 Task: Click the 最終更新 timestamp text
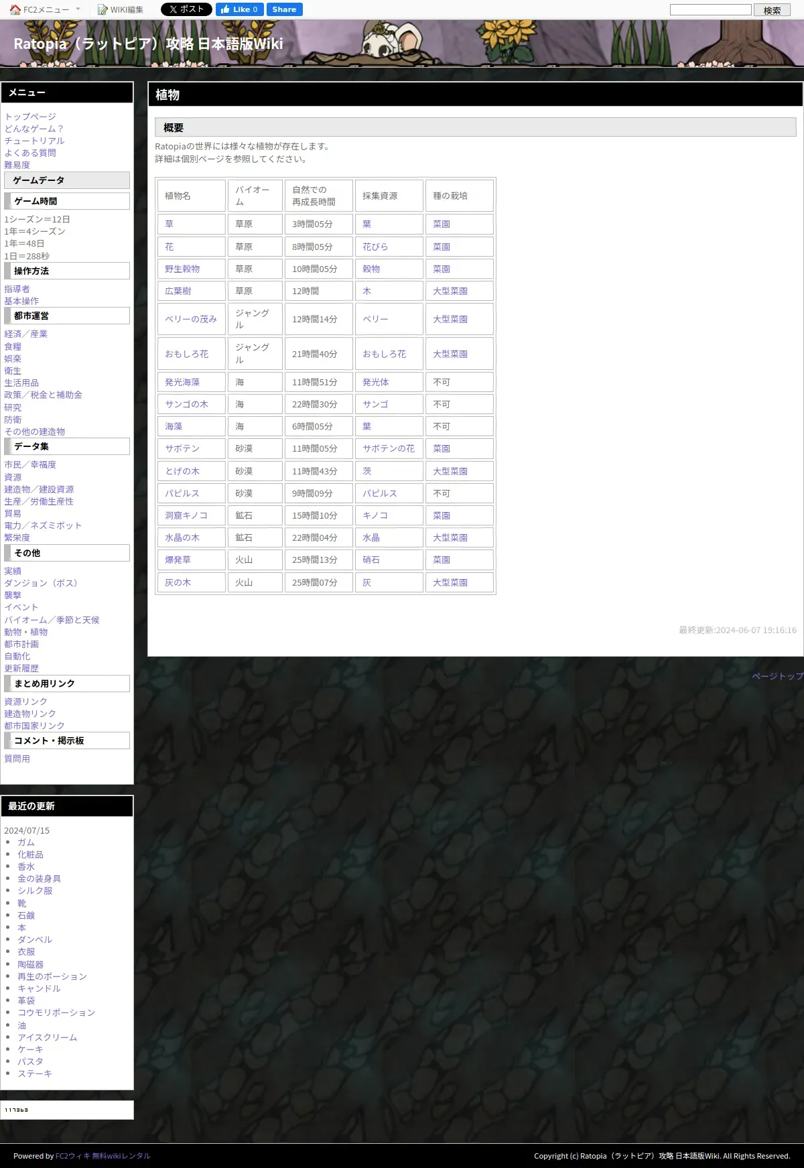tap(738, 630)
